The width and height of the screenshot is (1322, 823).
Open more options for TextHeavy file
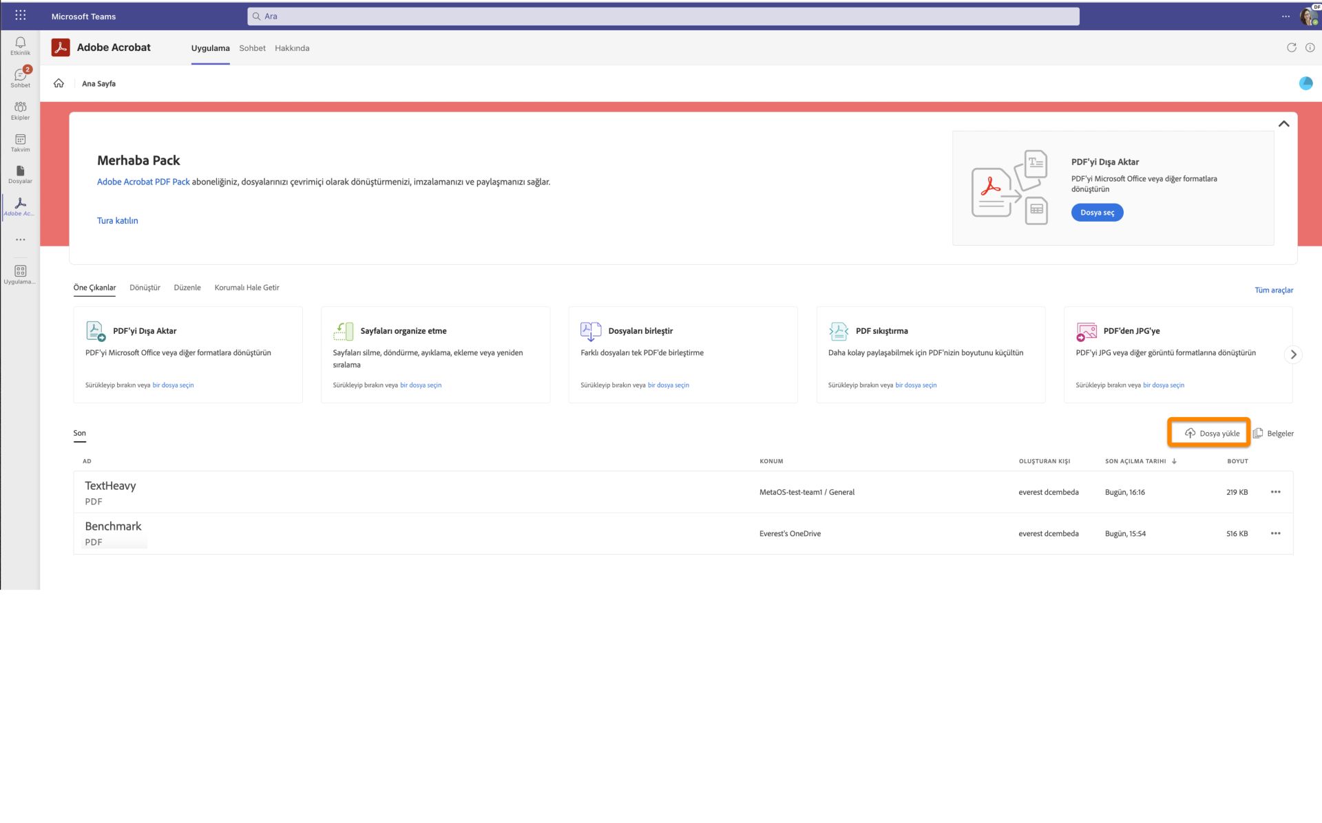[x=1275, y=492]
